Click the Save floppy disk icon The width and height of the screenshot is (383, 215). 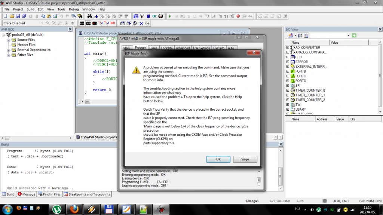[18, 16]
